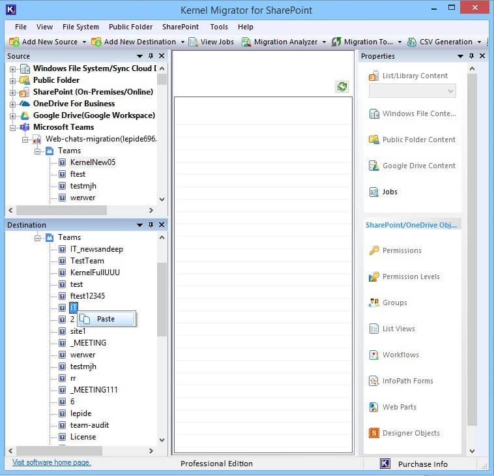494x476 pixels.
Task: Expand SharePoint (On-Premises/Online) node
Action: click(12, 93)
